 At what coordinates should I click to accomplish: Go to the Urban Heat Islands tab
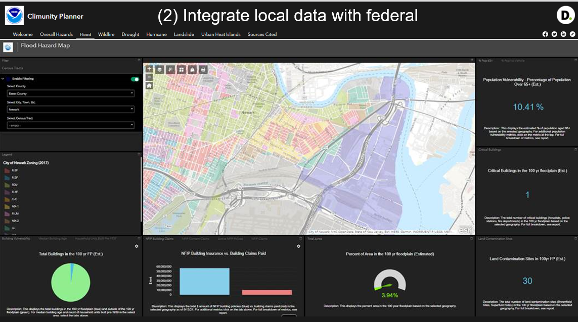(x=220, y=34)
